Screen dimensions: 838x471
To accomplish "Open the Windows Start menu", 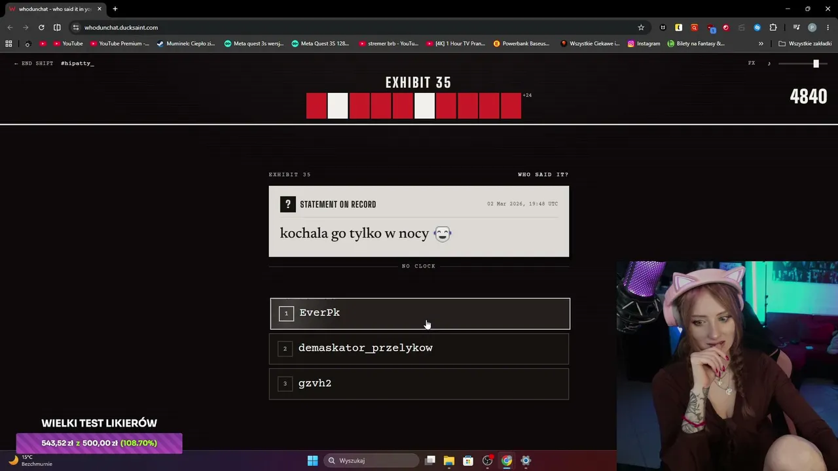I will click(x=312, y=461).
